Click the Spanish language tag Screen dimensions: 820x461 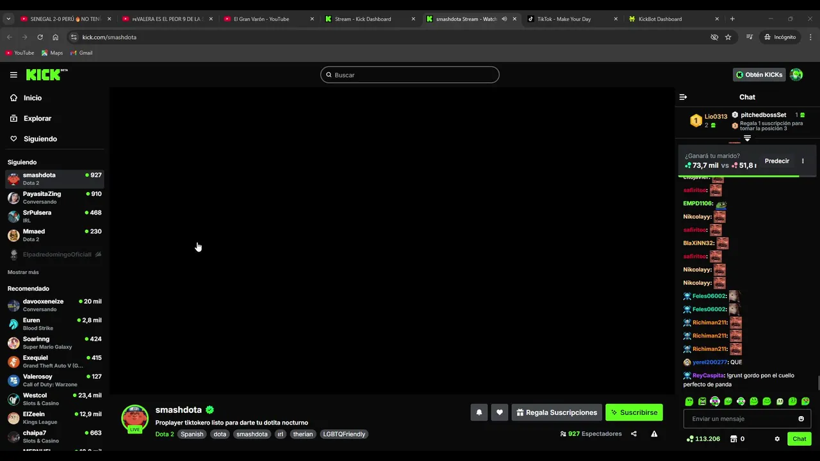[x=192, y=434]
